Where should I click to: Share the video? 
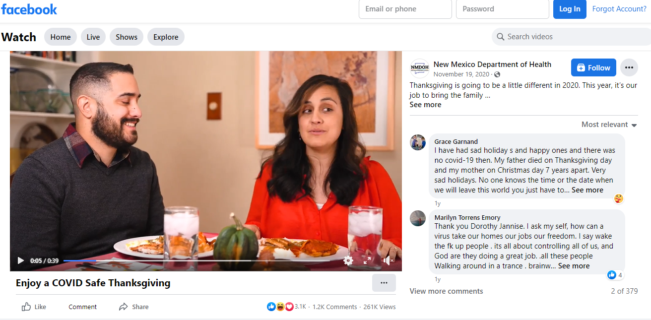tap(134, 307)
